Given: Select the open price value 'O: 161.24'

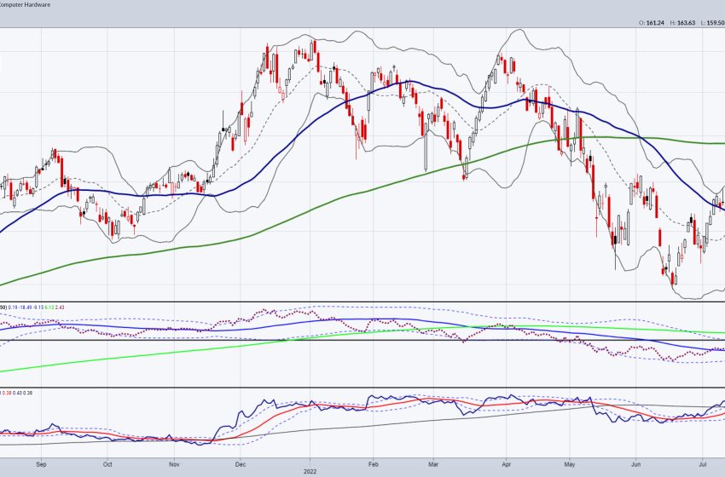Looking at the screenshot, I should coord(652,23).
